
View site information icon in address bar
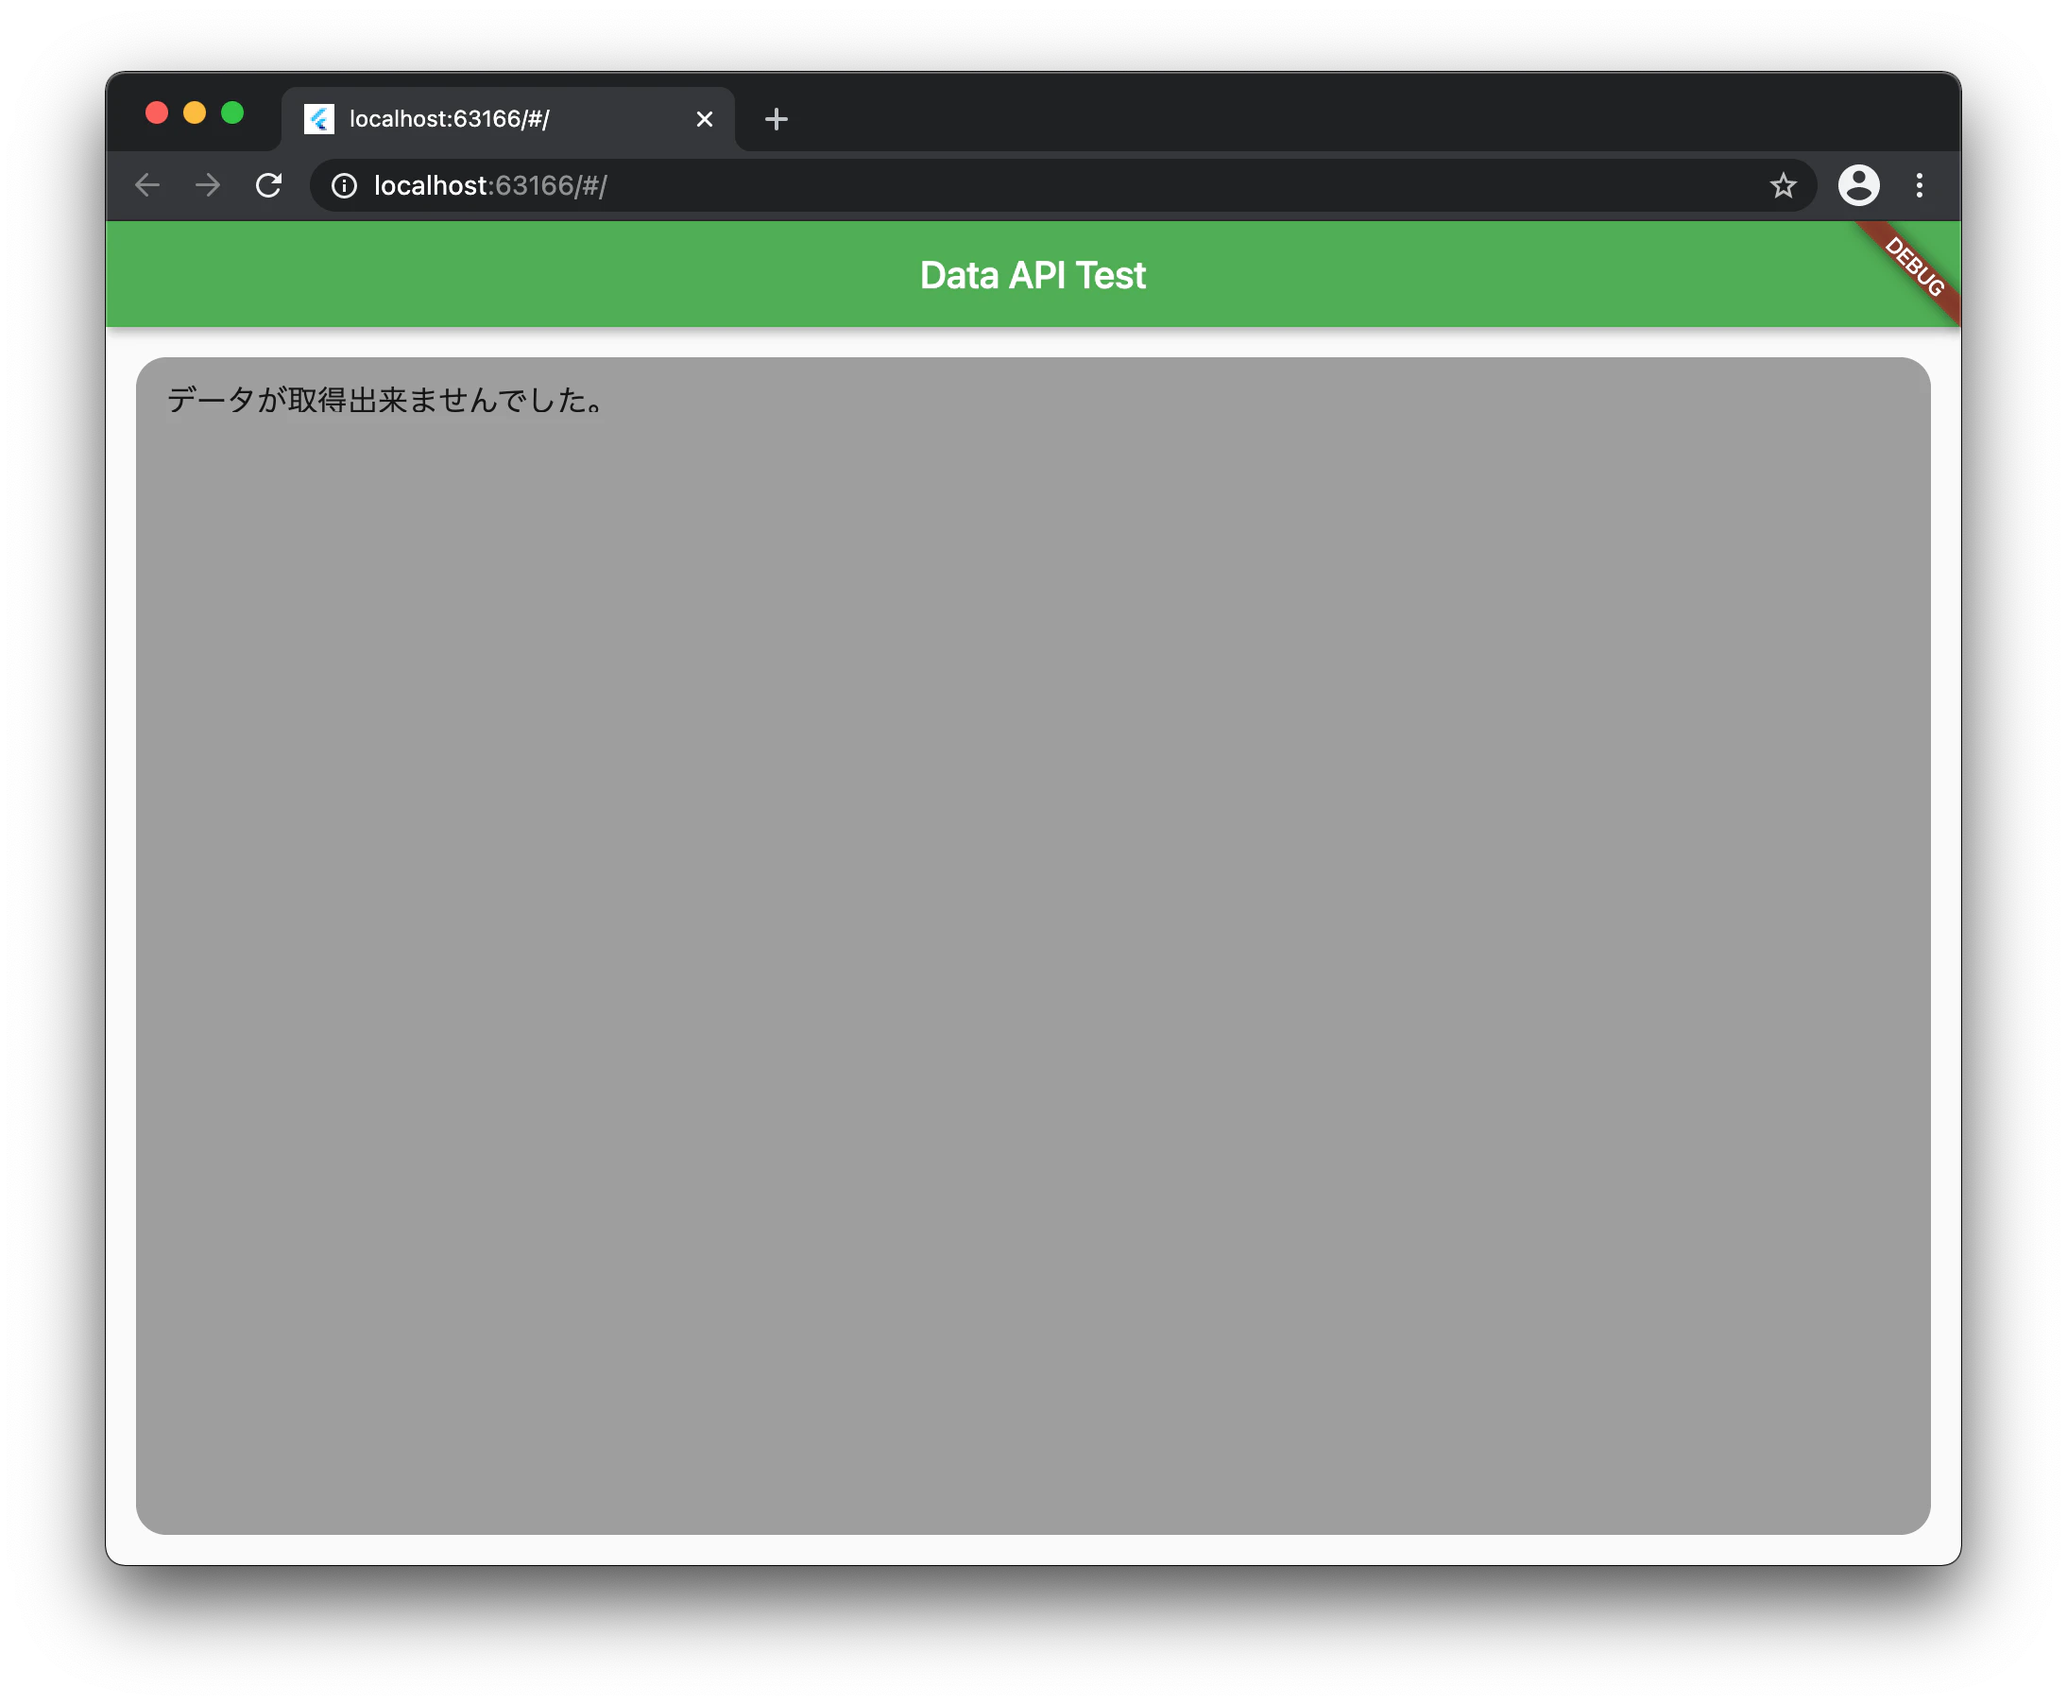click(344, 184)
